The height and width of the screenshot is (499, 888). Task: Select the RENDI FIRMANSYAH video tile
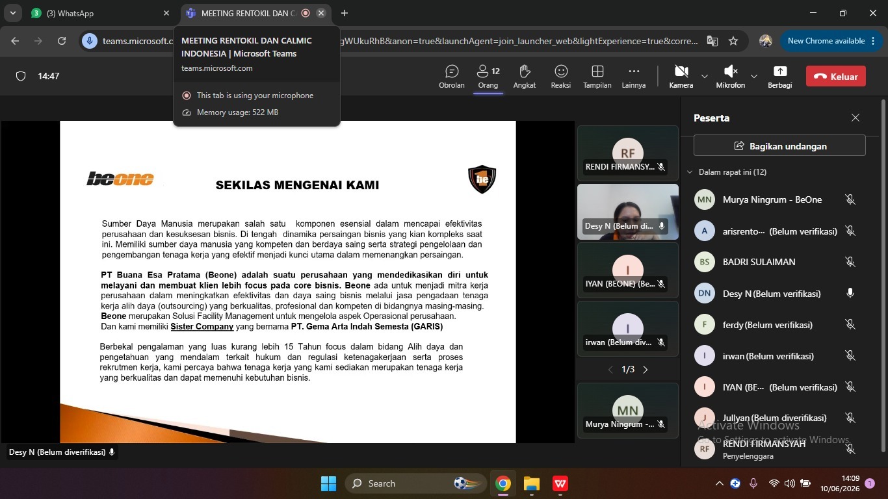tap(628, 153)
